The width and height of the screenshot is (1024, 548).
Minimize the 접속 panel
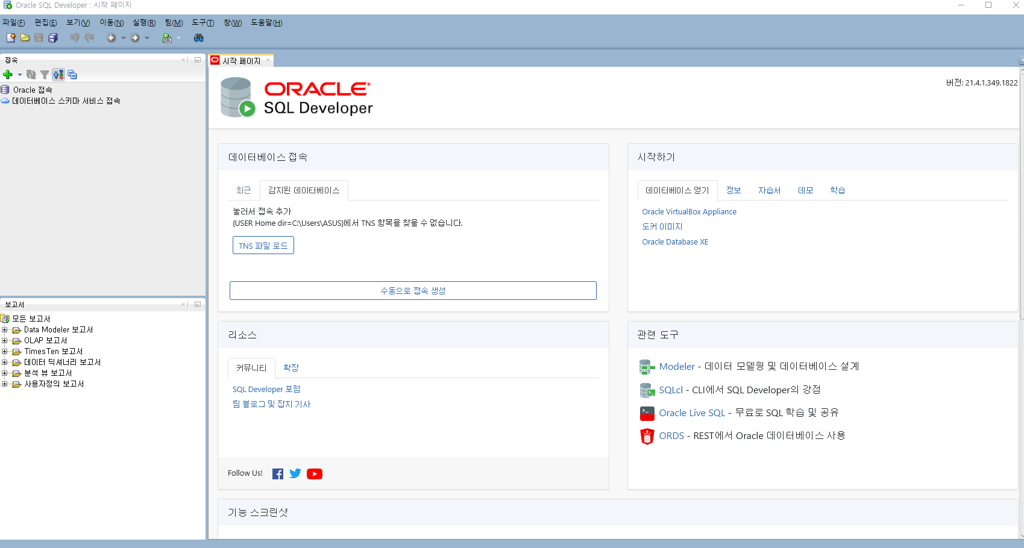[x=197, y=60]
